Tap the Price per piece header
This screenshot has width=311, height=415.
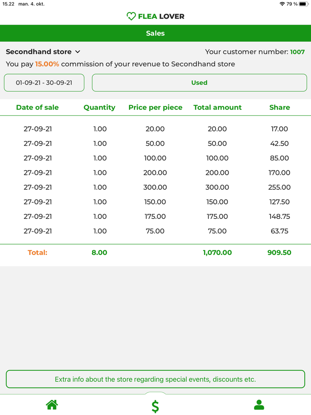(x=155, y=107)
